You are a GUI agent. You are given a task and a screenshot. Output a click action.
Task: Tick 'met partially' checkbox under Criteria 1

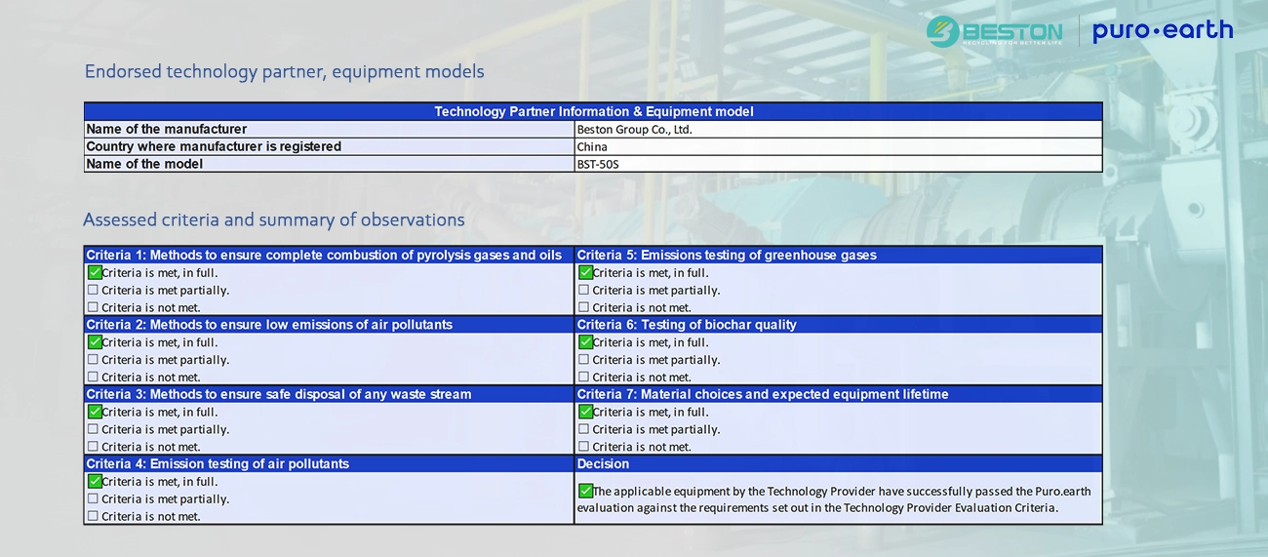[x=94, y=290]
